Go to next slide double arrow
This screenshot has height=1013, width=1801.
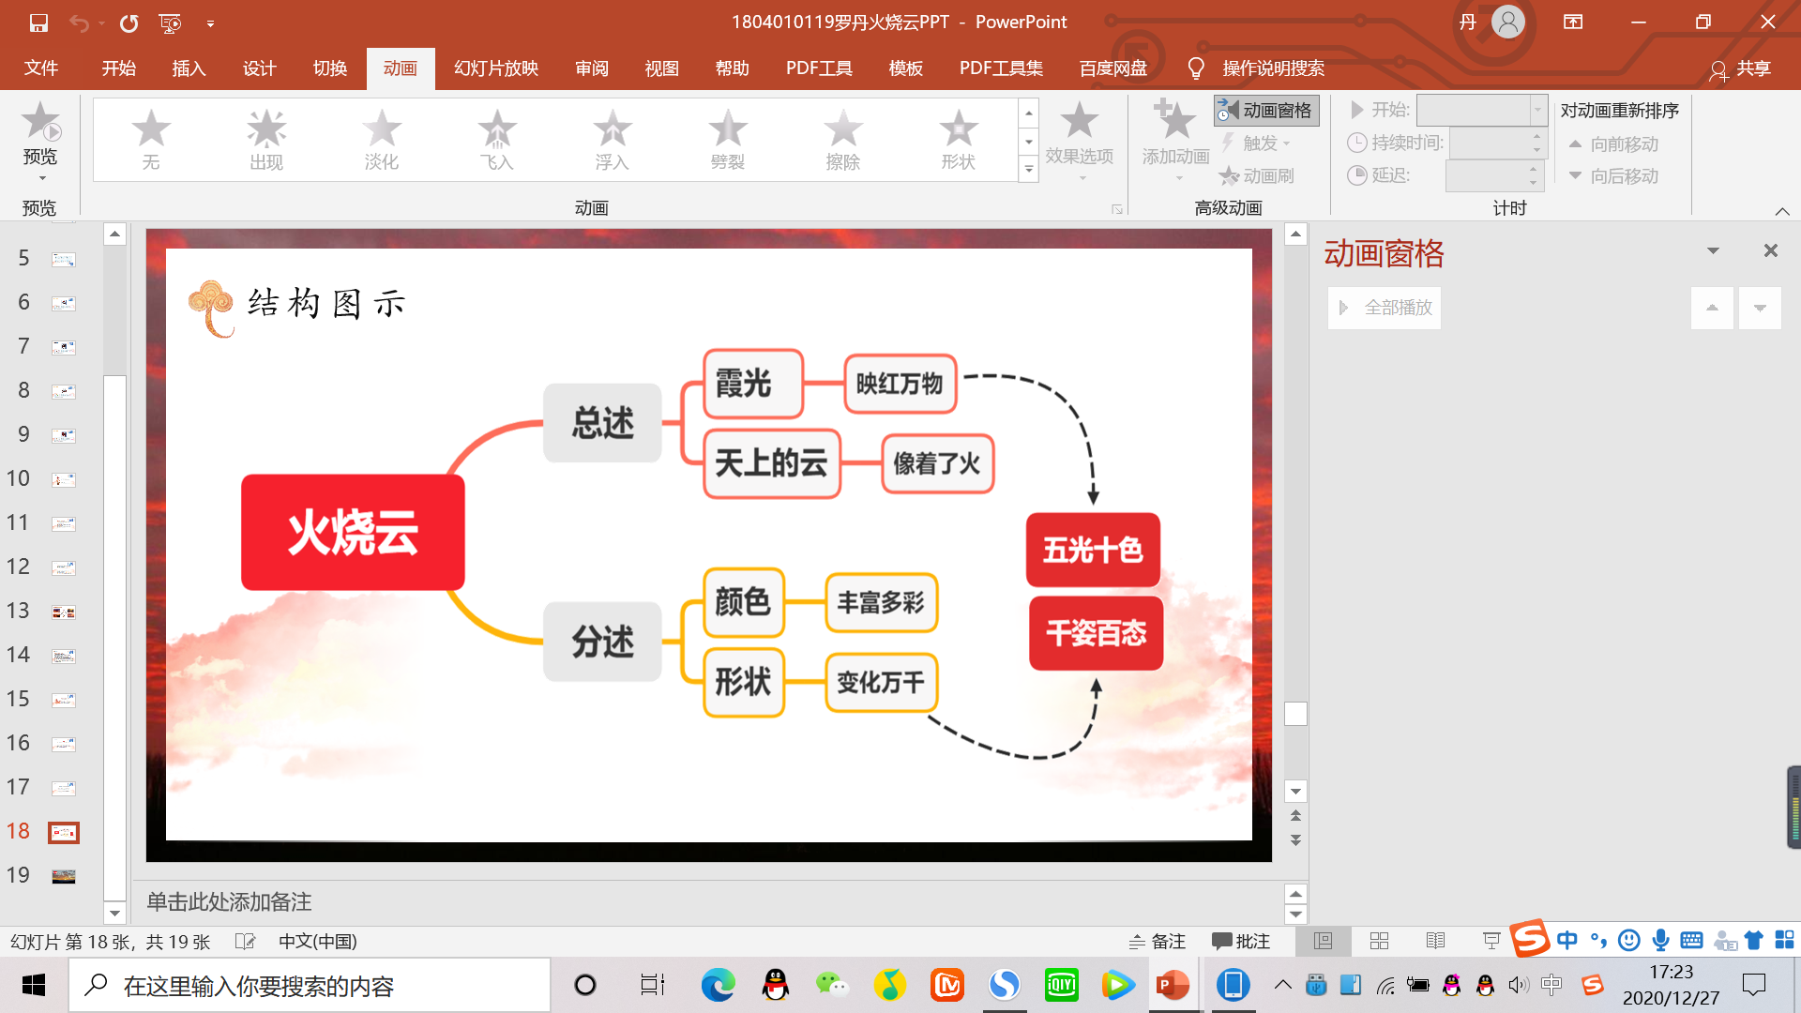[x=1295, y=840]
